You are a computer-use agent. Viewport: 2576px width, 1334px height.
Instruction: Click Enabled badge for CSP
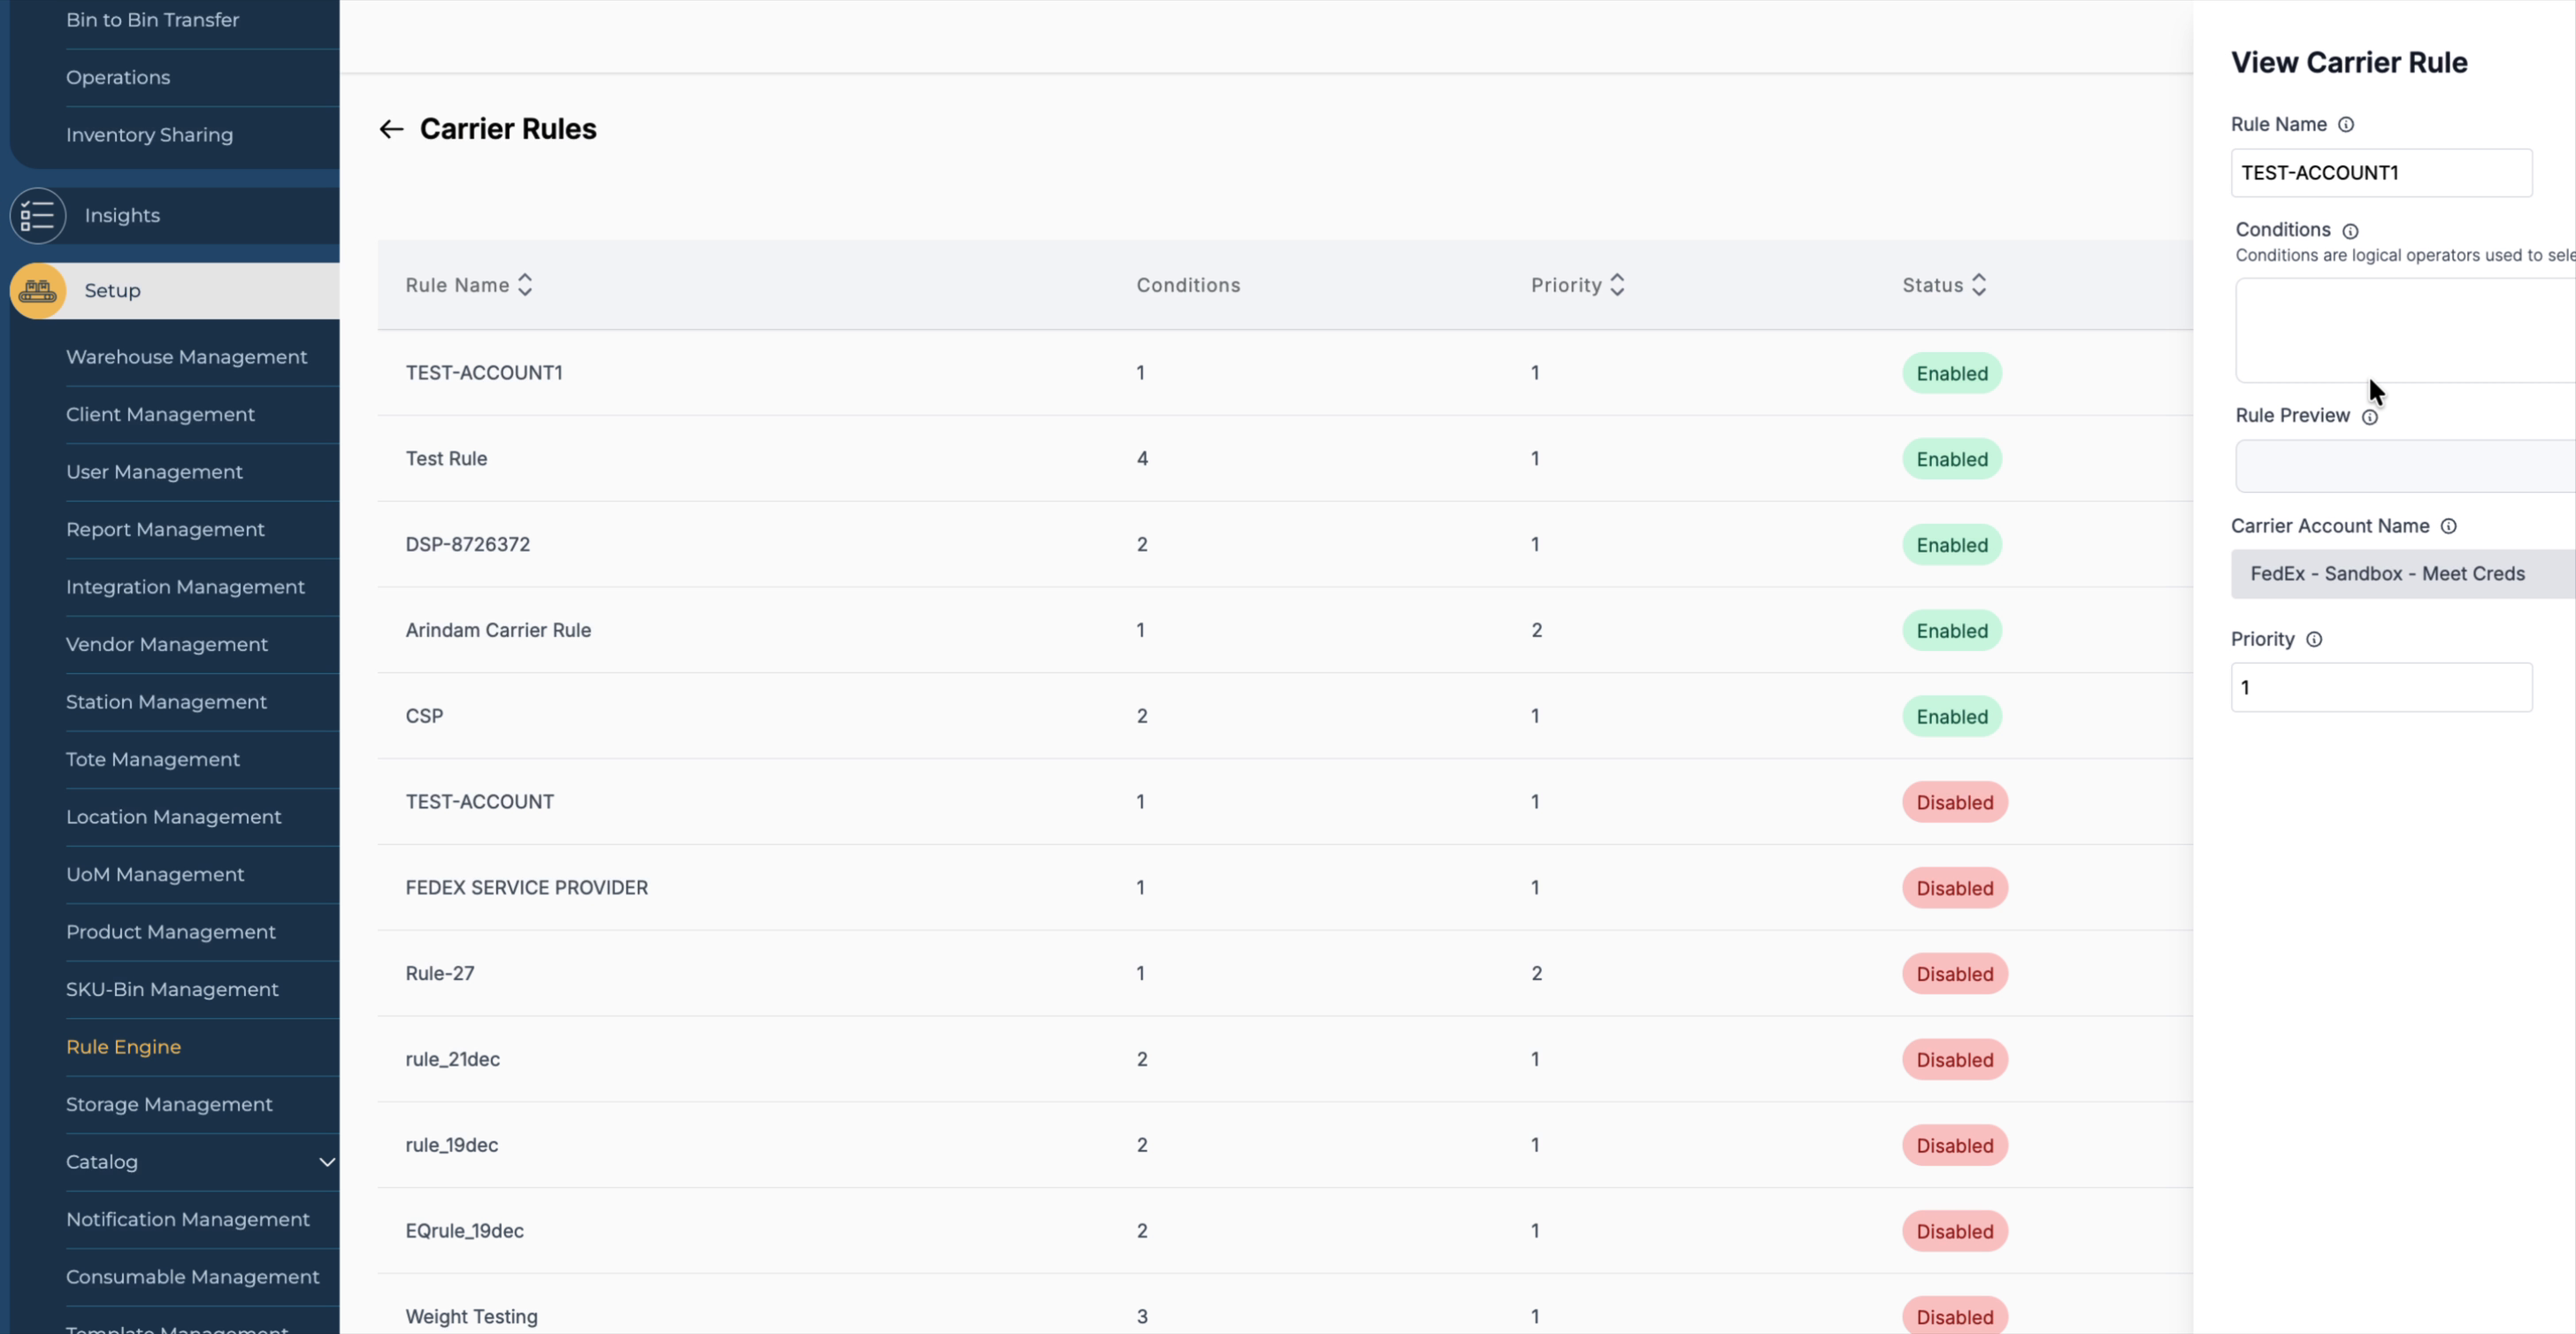1951,717
